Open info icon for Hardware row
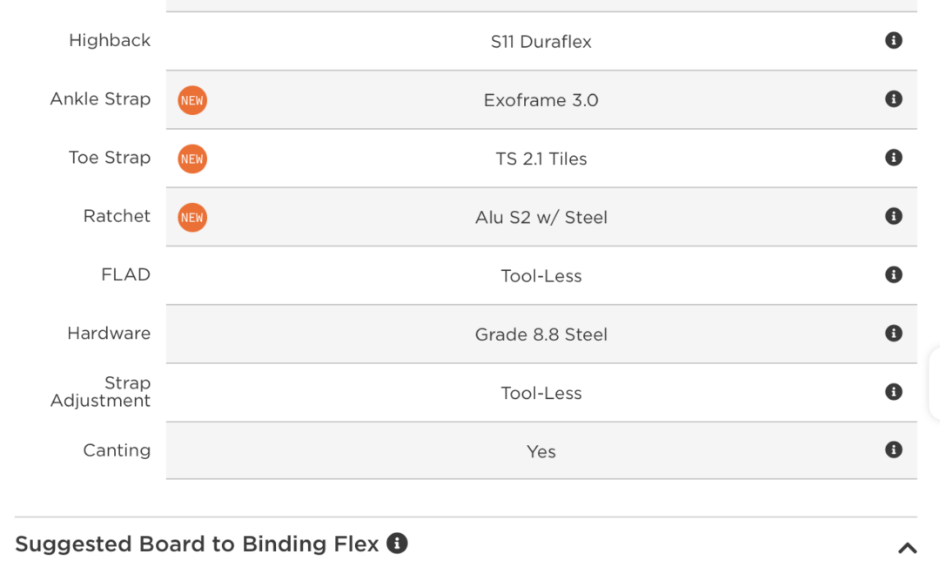The height and width of the screenshot is (588, 940). click(x=893, y=333)
